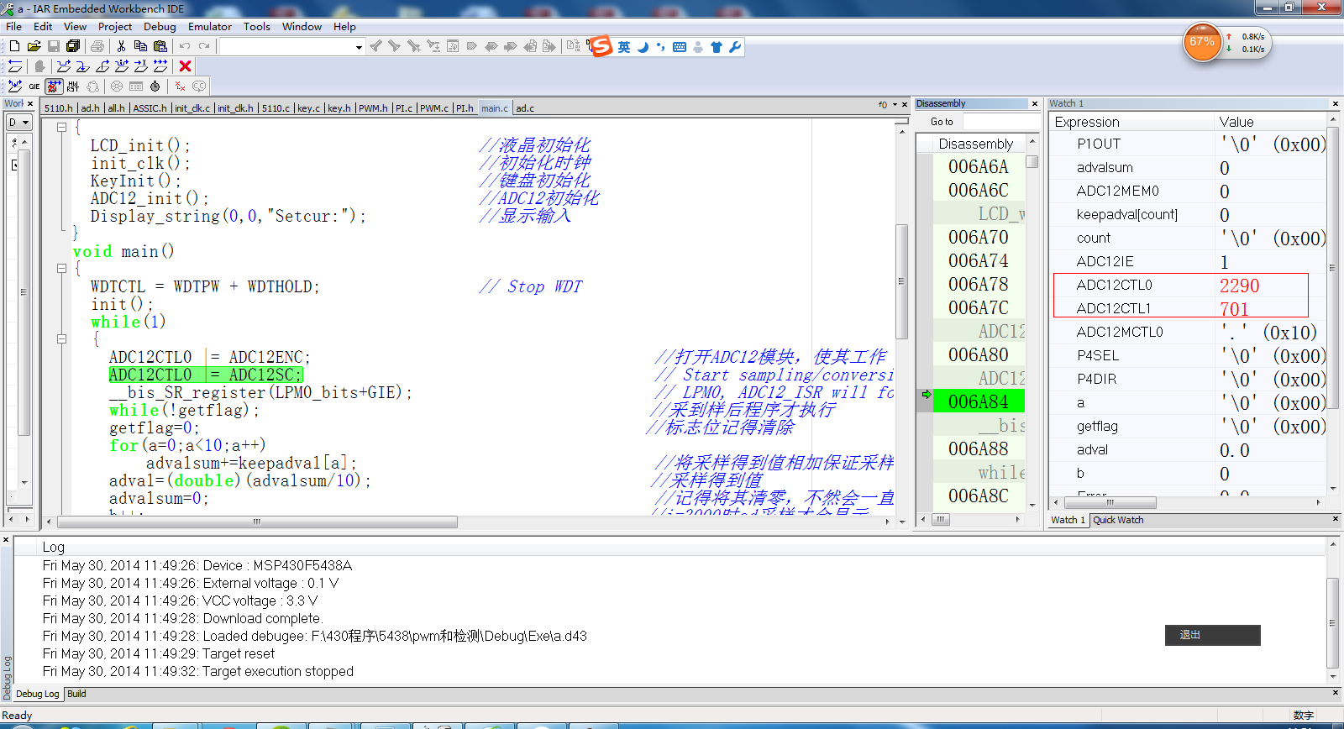
Task: Click the red Stop Debugging icon
Action: 186,66
